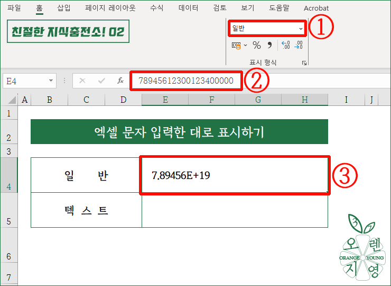
Task: Click the title cell 엑셀 문자 입력한 대로 표시하기
Action: [x=179, y=132]
